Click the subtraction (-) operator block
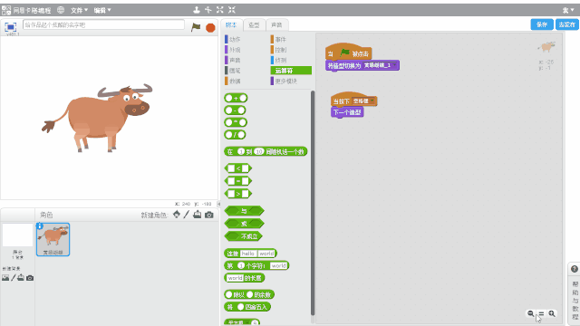Image resolution: width=580 pixels, height=326 pixels. coord(236,110)
